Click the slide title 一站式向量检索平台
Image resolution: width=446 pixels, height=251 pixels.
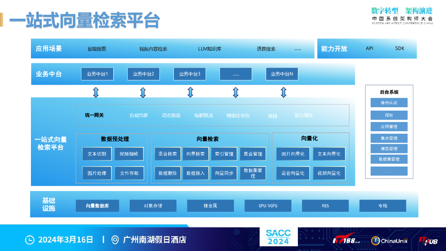tap(84, 20)
